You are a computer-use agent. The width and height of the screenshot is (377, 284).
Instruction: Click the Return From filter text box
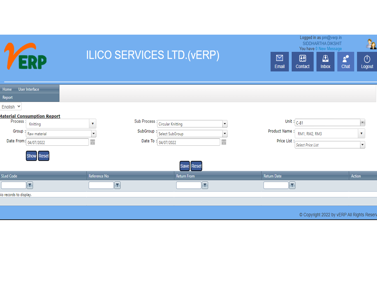point(189,185)
